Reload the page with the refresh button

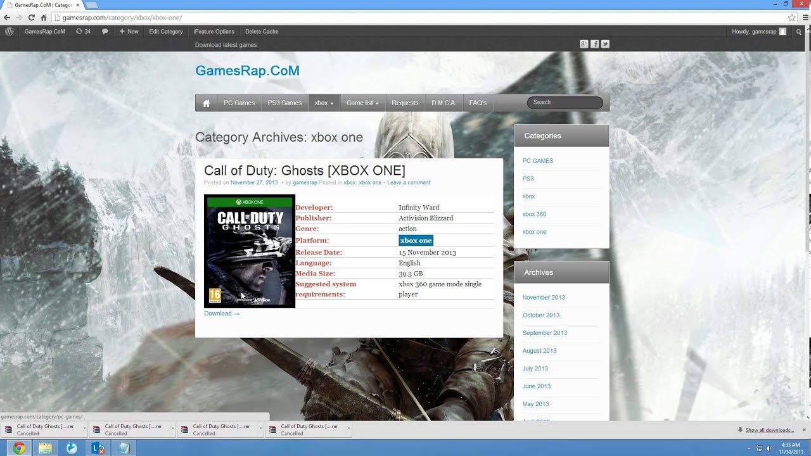[31, 18]
